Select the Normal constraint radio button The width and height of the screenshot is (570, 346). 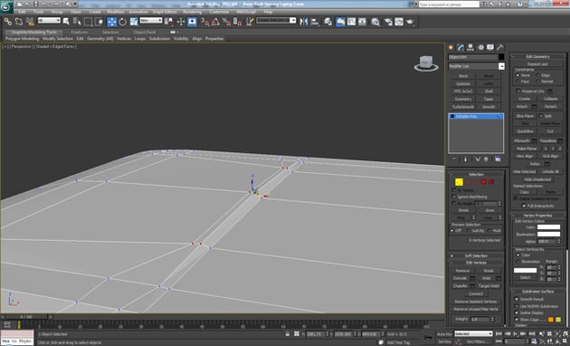click(538, 82)
